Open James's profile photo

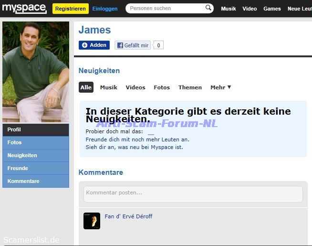(36, 72)
